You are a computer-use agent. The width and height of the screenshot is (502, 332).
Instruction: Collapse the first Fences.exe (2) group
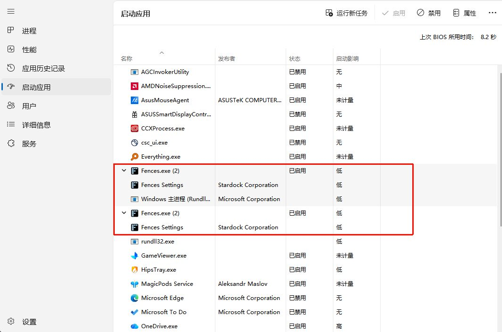click(124, 171)
